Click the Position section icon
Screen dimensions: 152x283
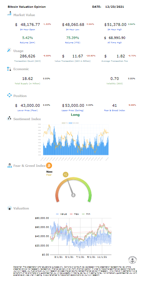[9, 95]
